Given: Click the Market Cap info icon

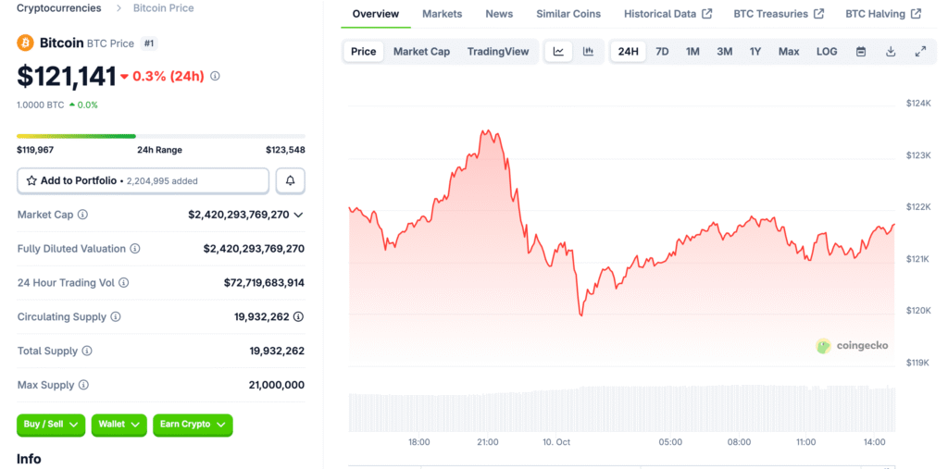Looking at the screenshot, I should [x=82, y=215].
